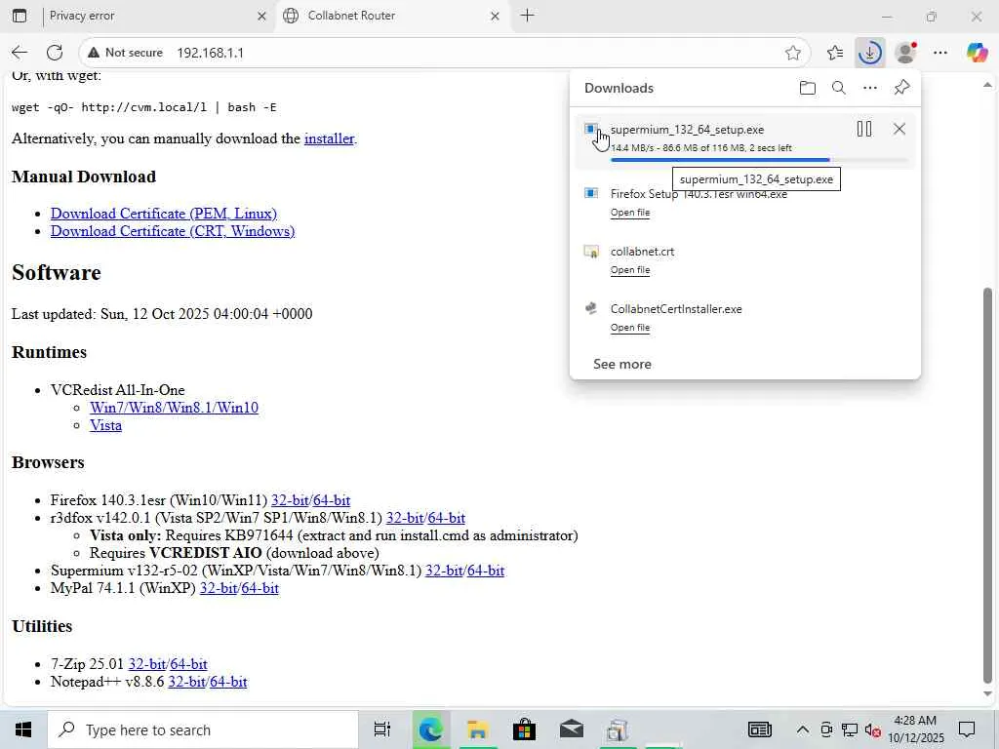Toggle the Downloads toolbar button
The image size is (999, 749).
[869, 53]
